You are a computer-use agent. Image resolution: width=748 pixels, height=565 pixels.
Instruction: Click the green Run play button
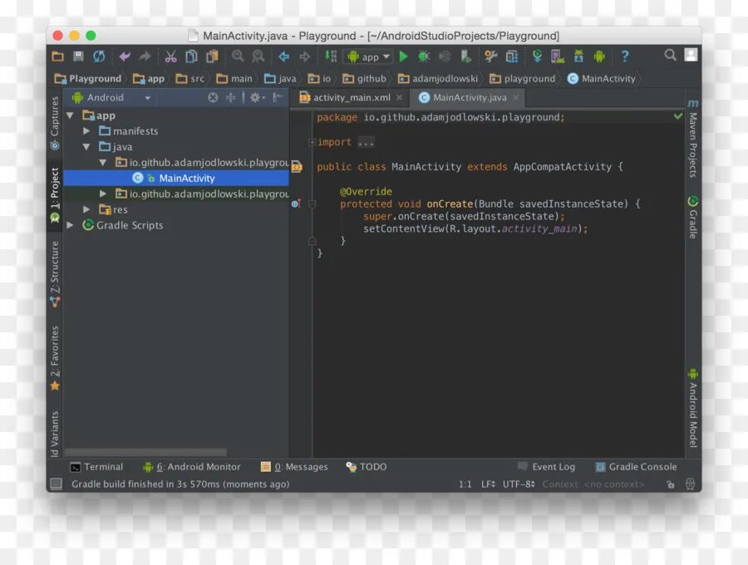pos(404,56)
